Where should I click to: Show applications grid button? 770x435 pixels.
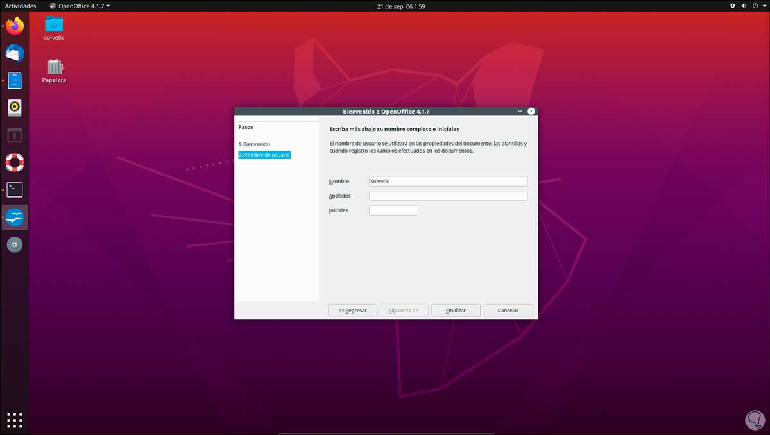[15, 420]
